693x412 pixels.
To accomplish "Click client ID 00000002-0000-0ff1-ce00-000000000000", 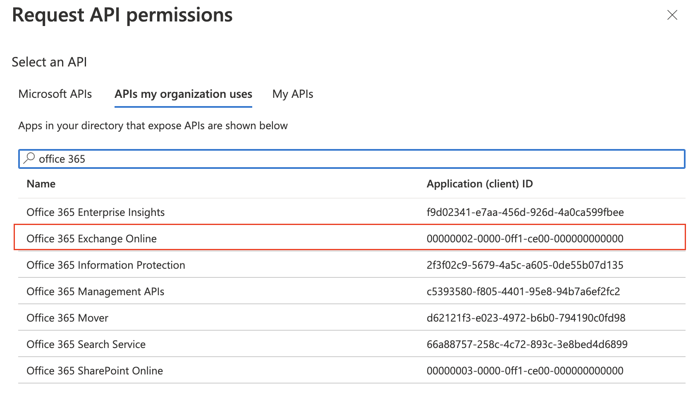I will 525,239.
